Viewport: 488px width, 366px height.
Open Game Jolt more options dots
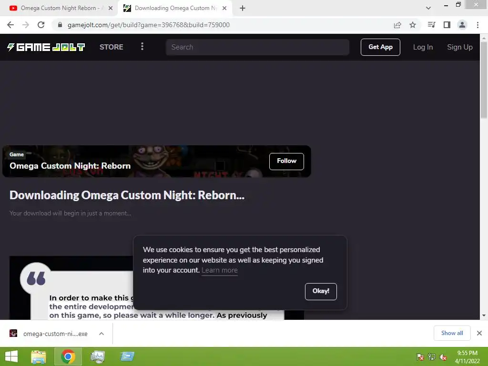[x=142, y=47]
